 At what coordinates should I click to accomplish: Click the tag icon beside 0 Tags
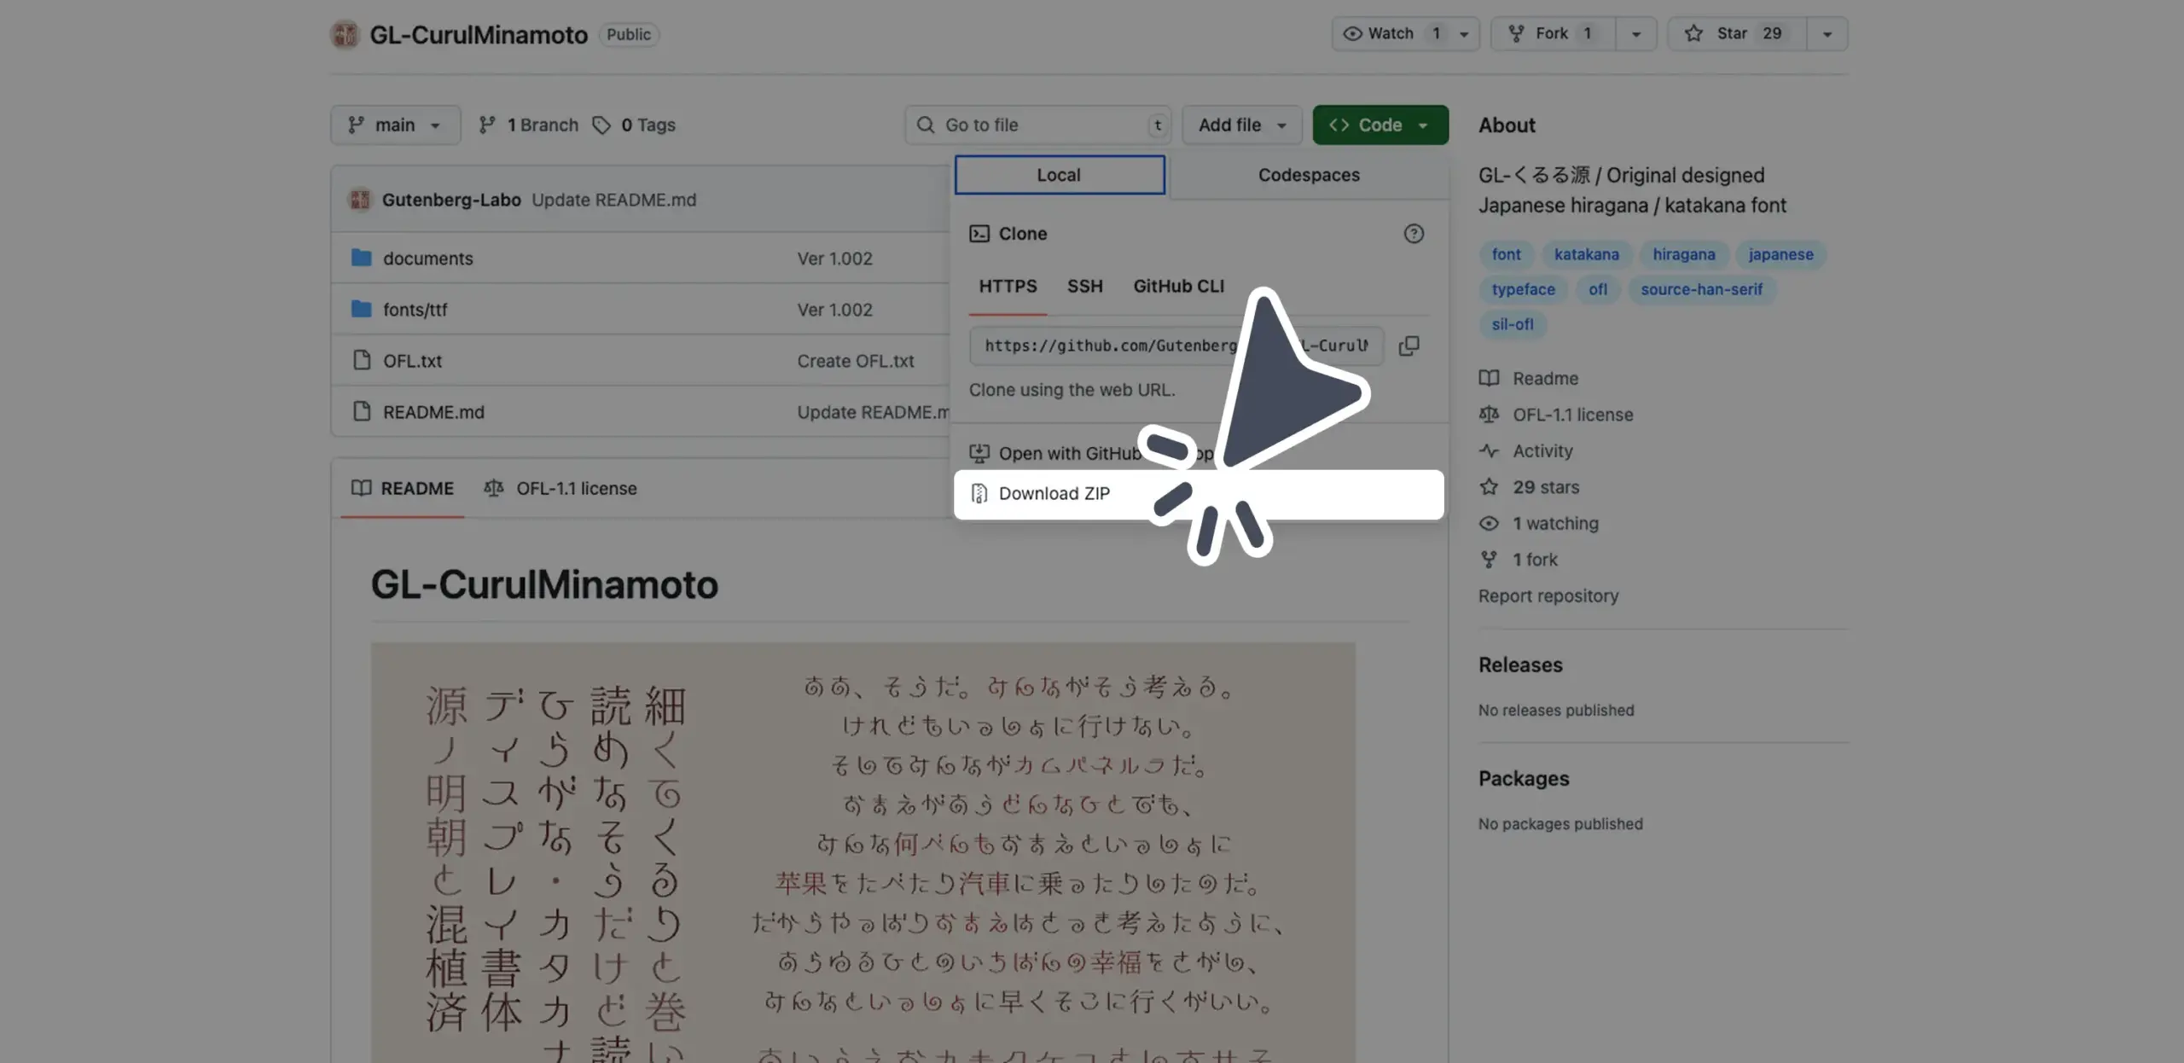click(601, 125)
